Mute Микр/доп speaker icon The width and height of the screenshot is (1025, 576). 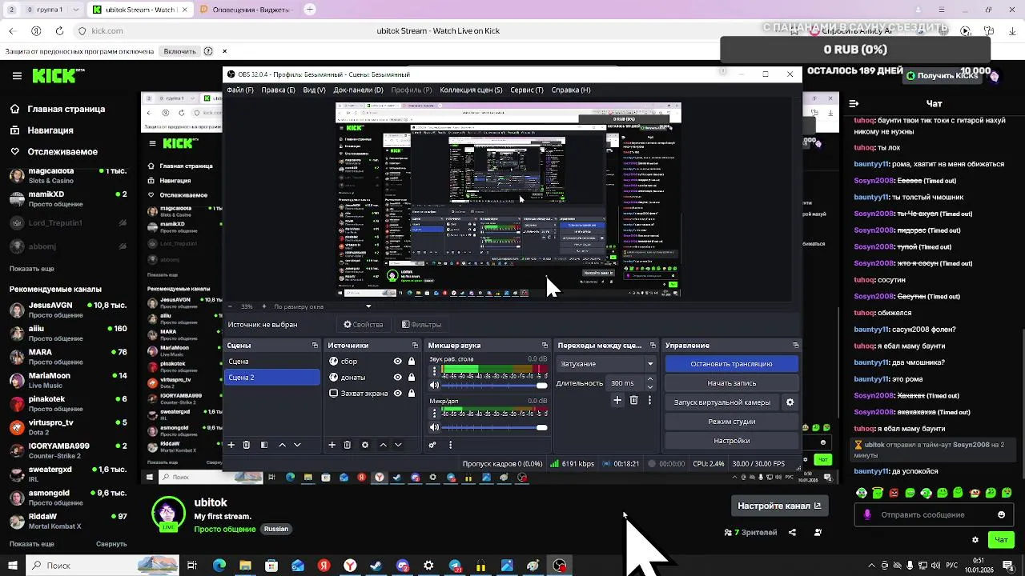[x=434, y=427]
